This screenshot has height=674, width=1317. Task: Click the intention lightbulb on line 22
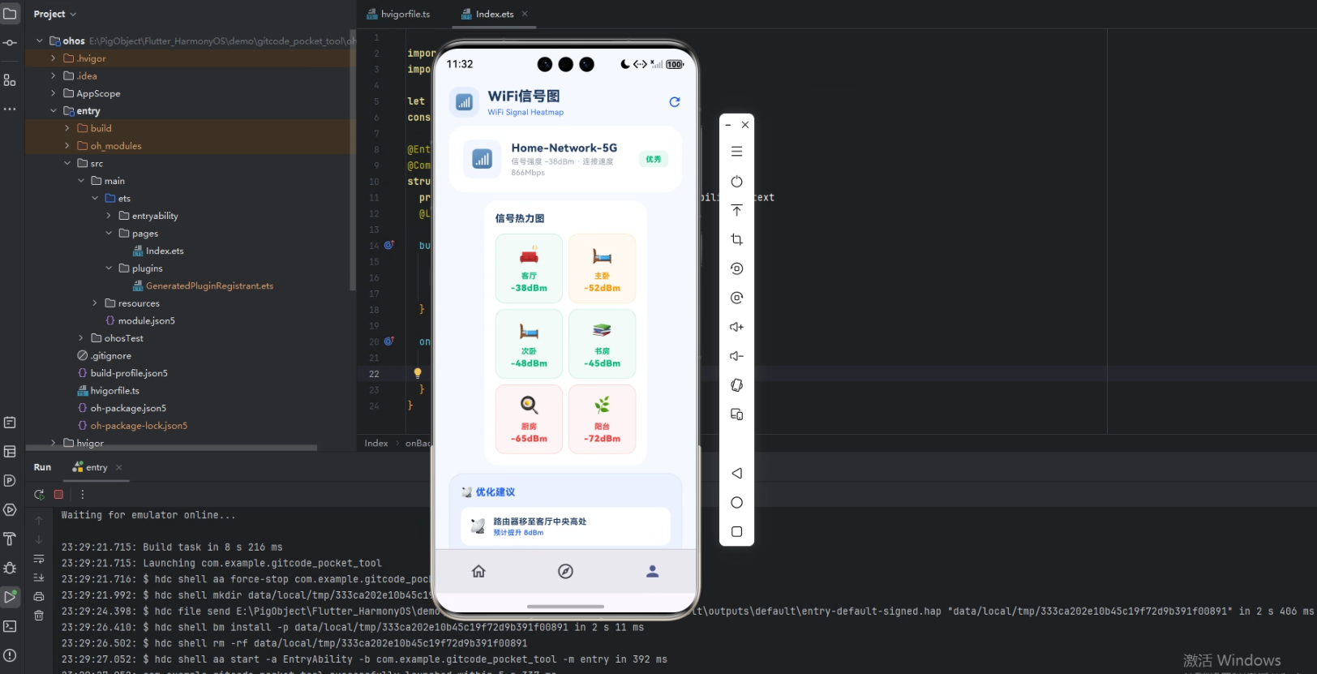pos(418,373)
